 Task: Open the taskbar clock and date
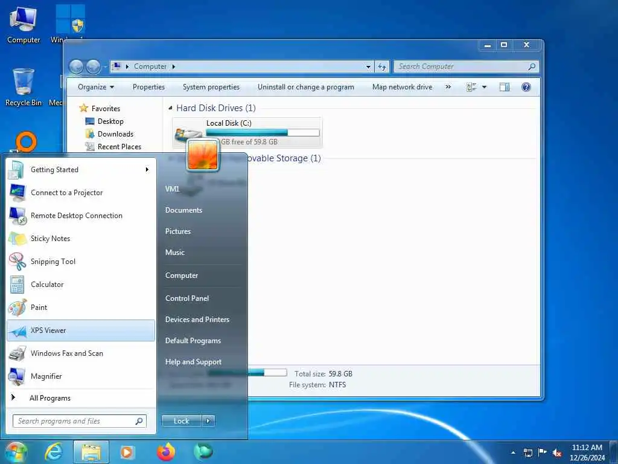click(x=587, y=453)
